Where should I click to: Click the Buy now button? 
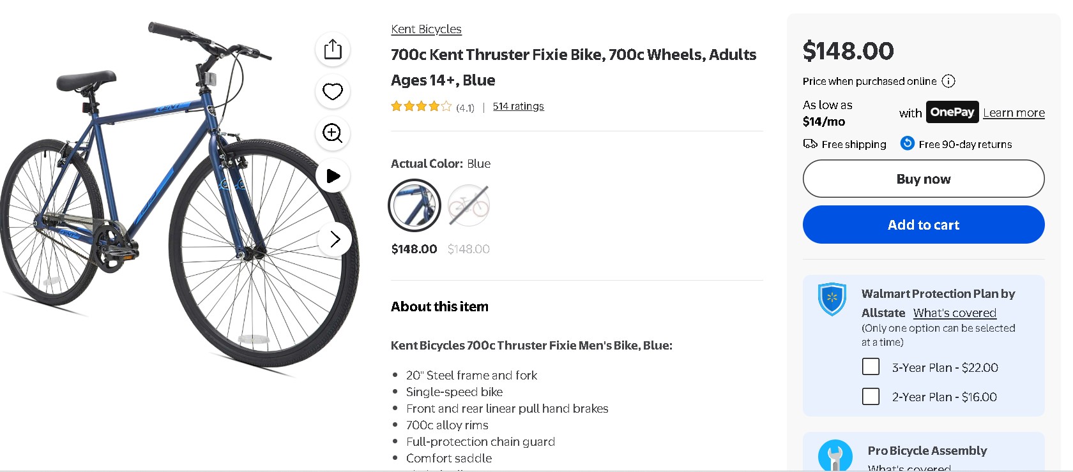[924, 179]
